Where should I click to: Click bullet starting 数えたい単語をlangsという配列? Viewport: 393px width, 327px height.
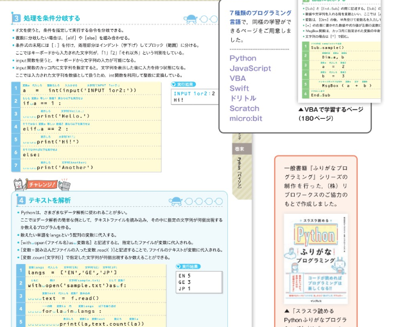coord(69,235)
